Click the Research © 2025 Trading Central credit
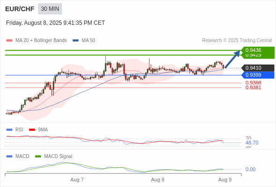 [237, 41]
